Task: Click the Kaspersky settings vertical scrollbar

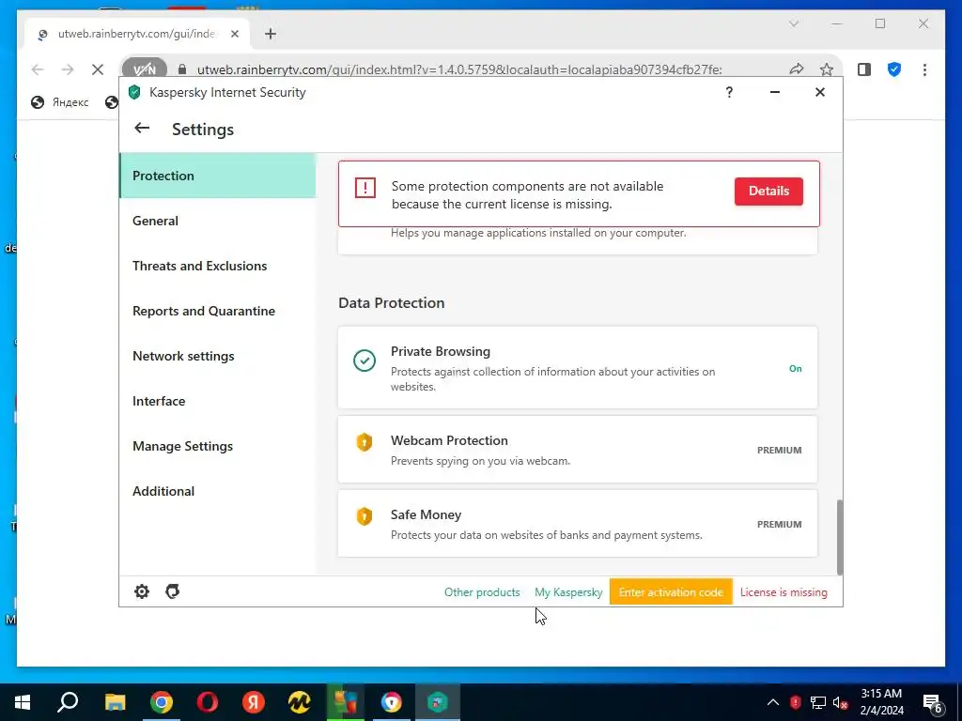Action: 839,537
